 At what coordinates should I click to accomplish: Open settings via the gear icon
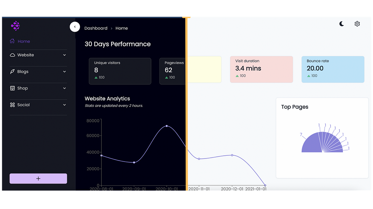coord(357,24)
